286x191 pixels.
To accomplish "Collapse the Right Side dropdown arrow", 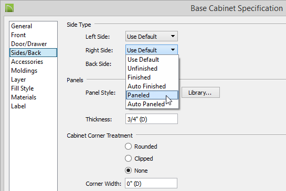I will pyautogui.click(x=173, y=50).
